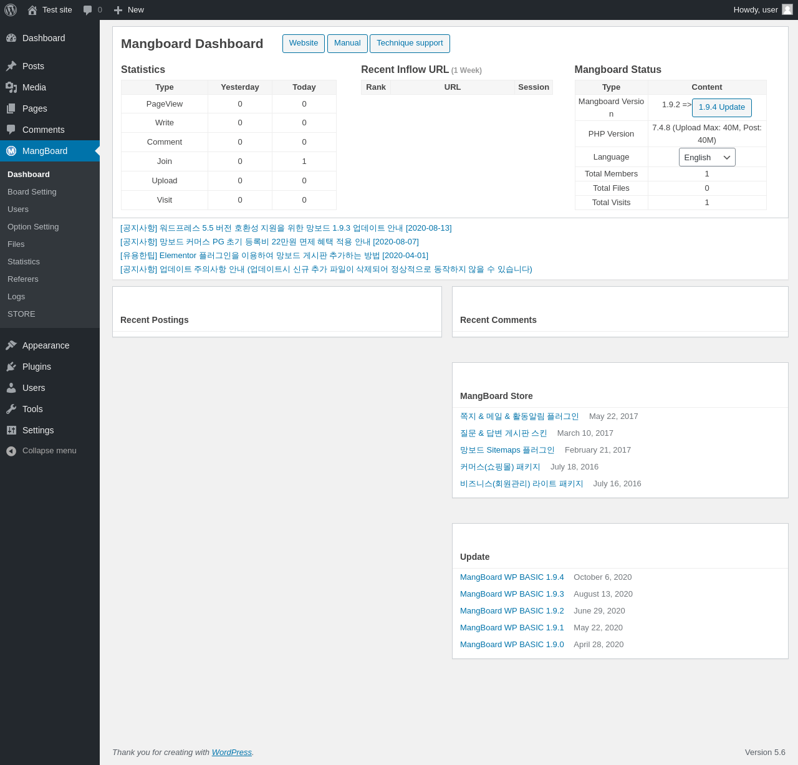Open the Language dropdown
This screenshot has width=798, height=765.
[707, 157]
